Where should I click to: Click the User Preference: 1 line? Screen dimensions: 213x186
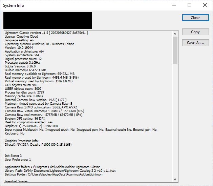(18, 159)
